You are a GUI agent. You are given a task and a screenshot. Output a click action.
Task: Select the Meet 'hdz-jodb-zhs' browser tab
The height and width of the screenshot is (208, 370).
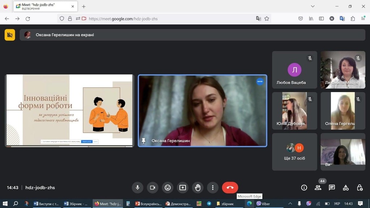[45, 6]
